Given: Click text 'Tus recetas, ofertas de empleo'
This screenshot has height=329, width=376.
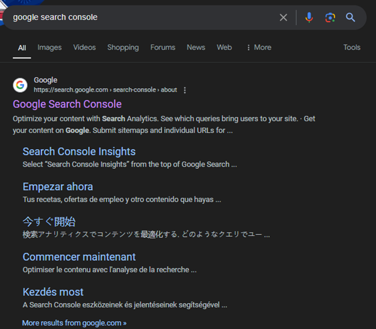Looking at the screenshot, I should [x=73, y=199].
